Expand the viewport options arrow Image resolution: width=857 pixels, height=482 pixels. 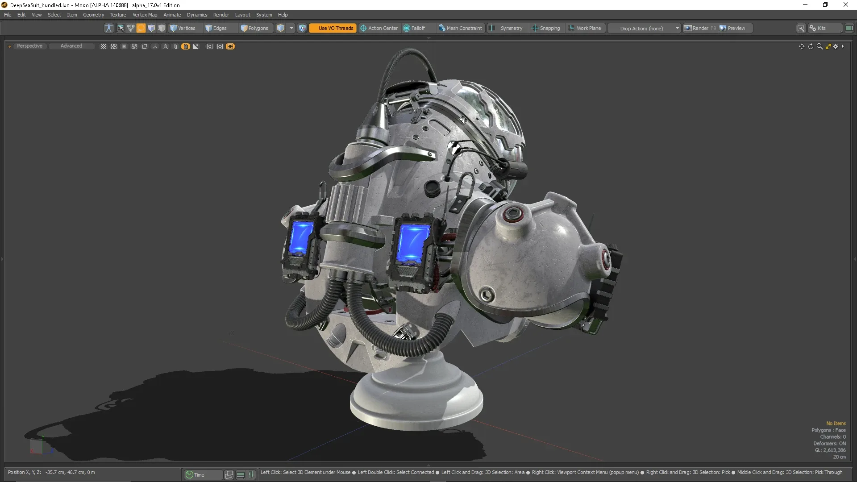(x=843, y=46)
